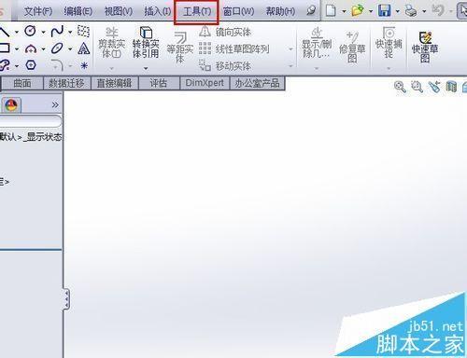Click 线性草图阵列 linear sketch pattern
Image resolution: width=467 pixels, height=358 pixels.
point(234,48)
